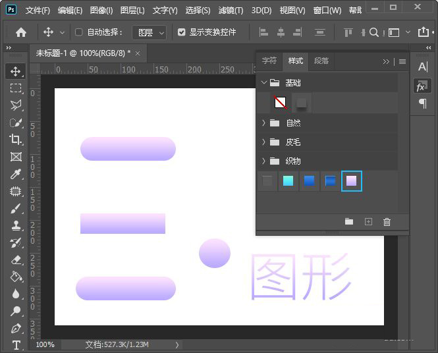
Task: Select the 未标题-1 document tab
Action: pos(83,53)
